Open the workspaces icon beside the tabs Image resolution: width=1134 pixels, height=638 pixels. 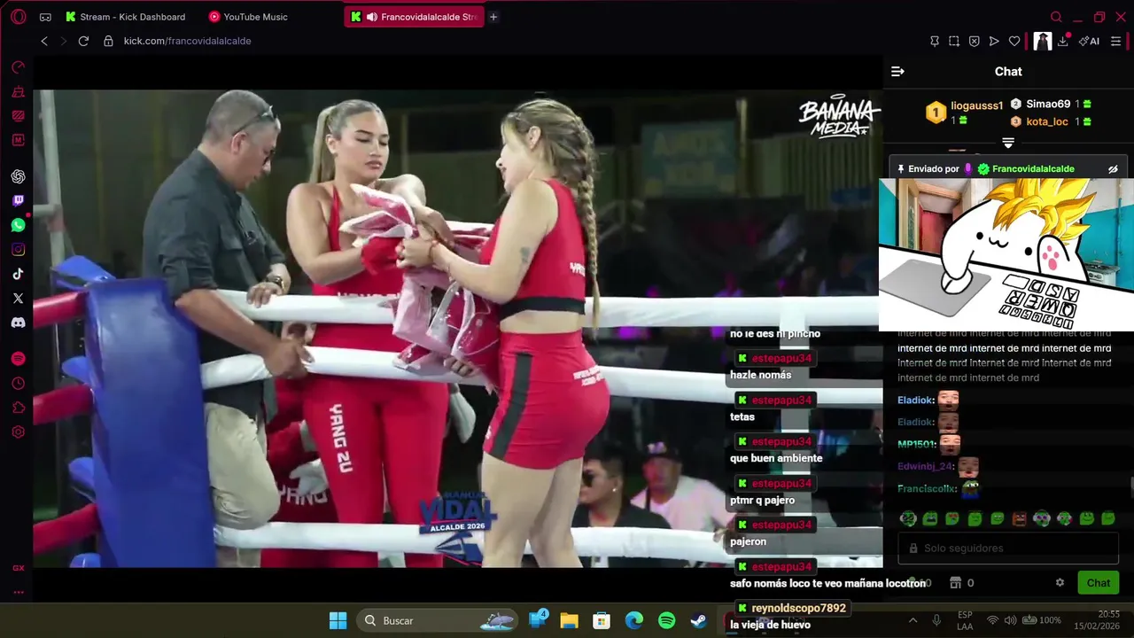45,17
